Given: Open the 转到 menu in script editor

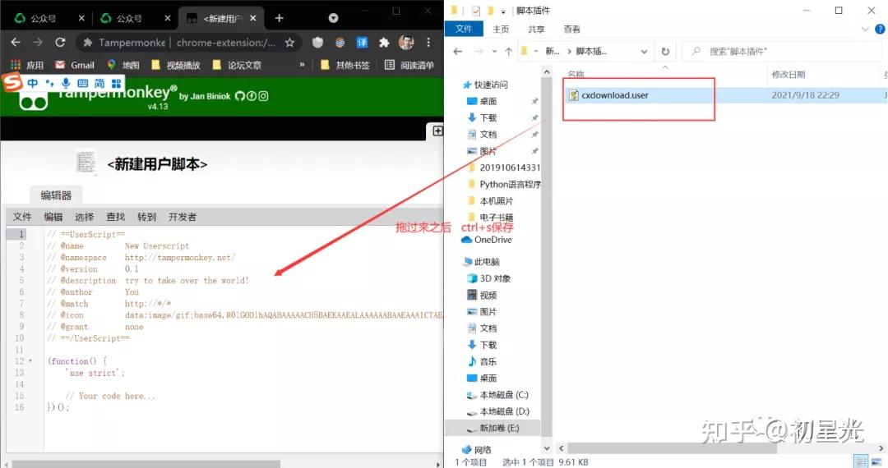Looking at the screenshot, I should click(146, 217).
